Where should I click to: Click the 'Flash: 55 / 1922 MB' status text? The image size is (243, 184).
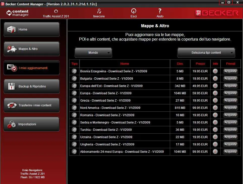click(x=33, y=177)
